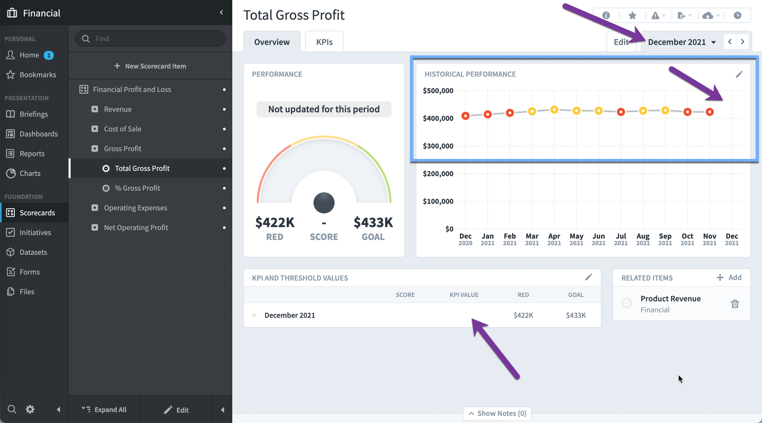Click the Edit tab next to period
The height and width of the screenshot is (423, 762).
[621, 42]
